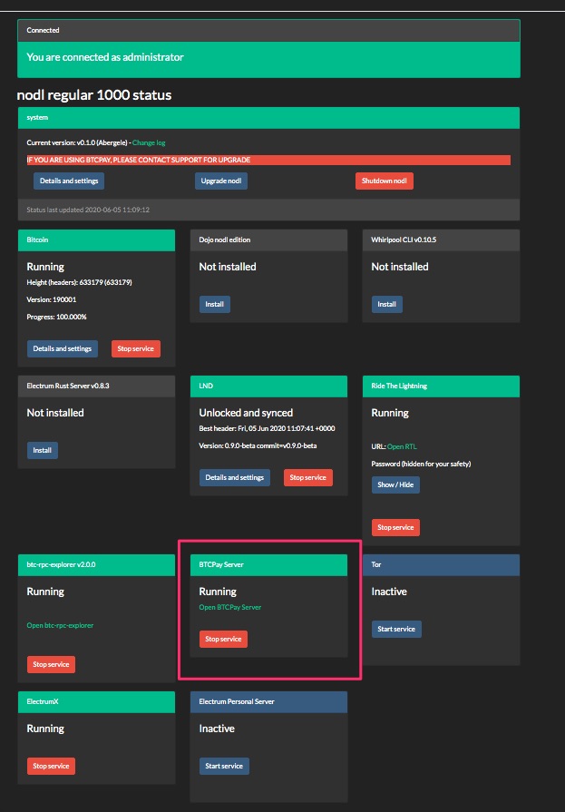Image resolution: width=565 pixels, height=812 pixels.
Task: Click the system card header
Action: [268, 118]
